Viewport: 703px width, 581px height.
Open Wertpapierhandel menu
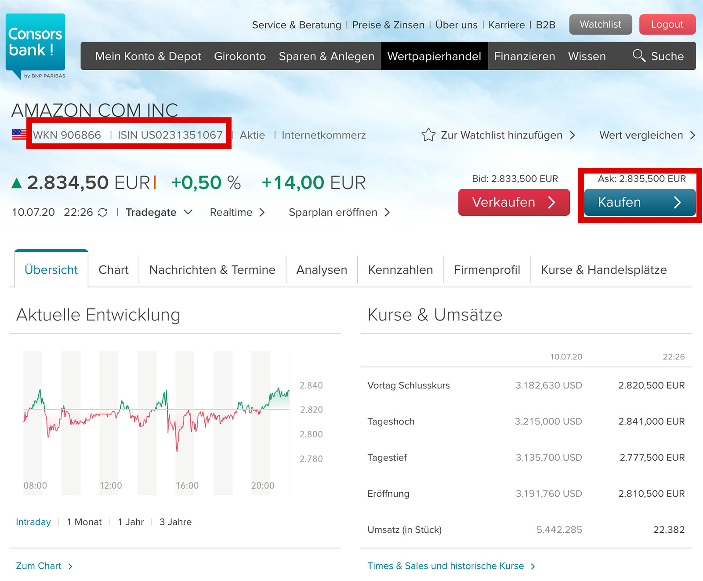point(435,56)
